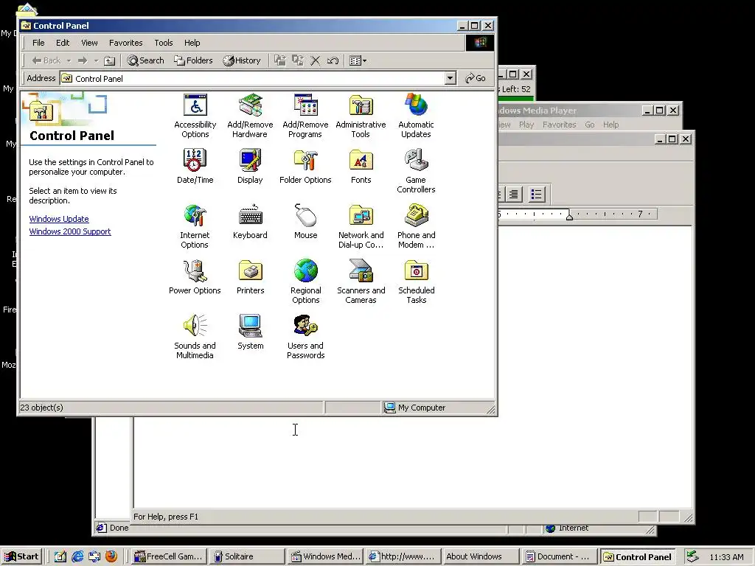
Task: Open the File menu
Action: pos(38,43)
